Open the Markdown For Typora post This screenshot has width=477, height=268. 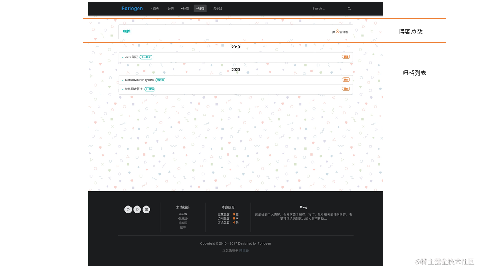(139, 80)
